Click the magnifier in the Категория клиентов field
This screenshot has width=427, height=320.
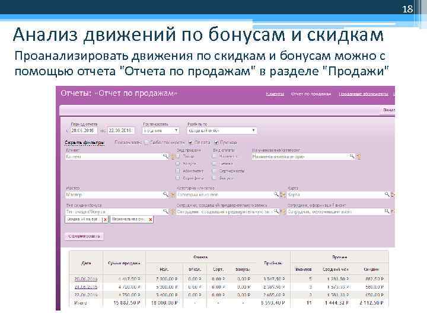276,194
